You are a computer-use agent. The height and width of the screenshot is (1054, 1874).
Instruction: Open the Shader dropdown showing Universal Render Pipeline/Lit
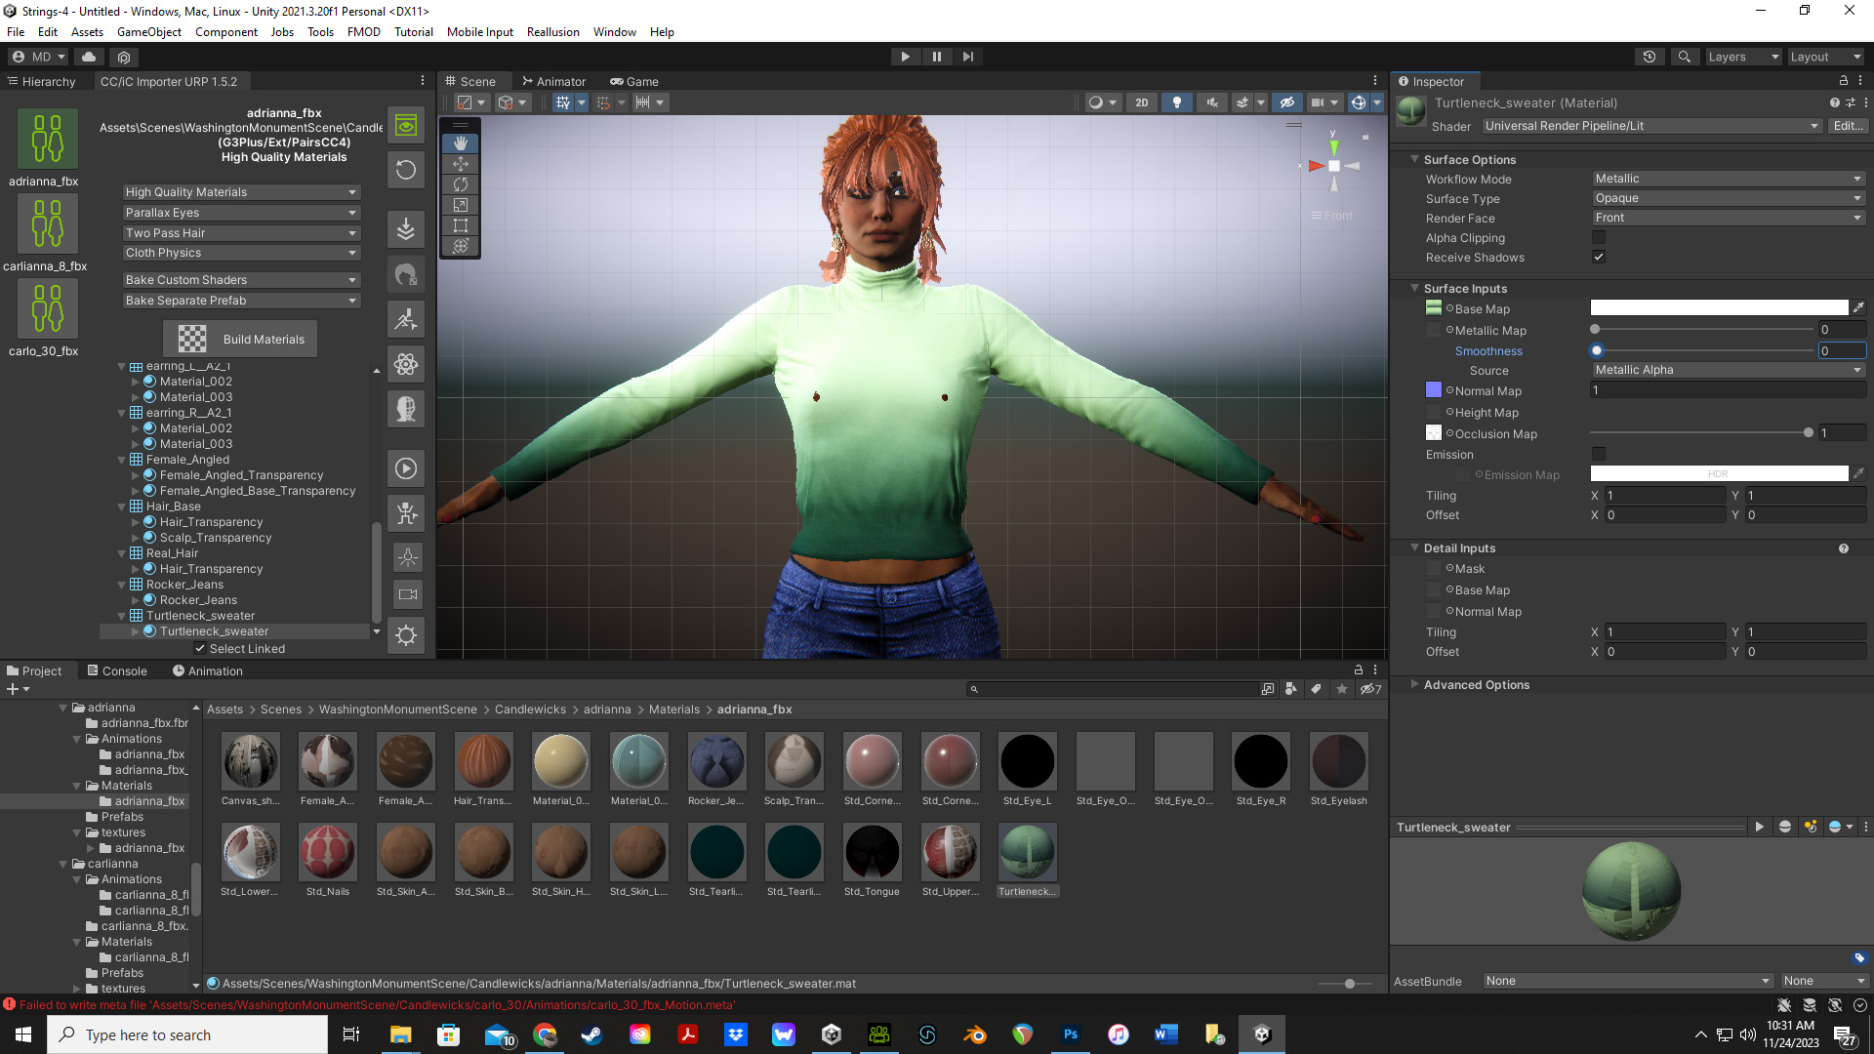click(1651, 126)
